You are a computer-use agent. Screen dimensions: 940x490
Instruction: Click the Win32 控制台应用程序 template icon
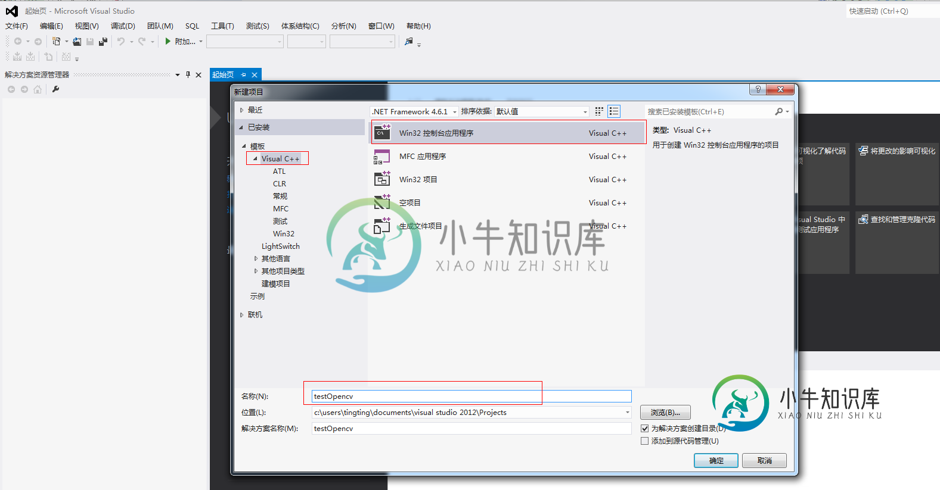pos(382,132)
